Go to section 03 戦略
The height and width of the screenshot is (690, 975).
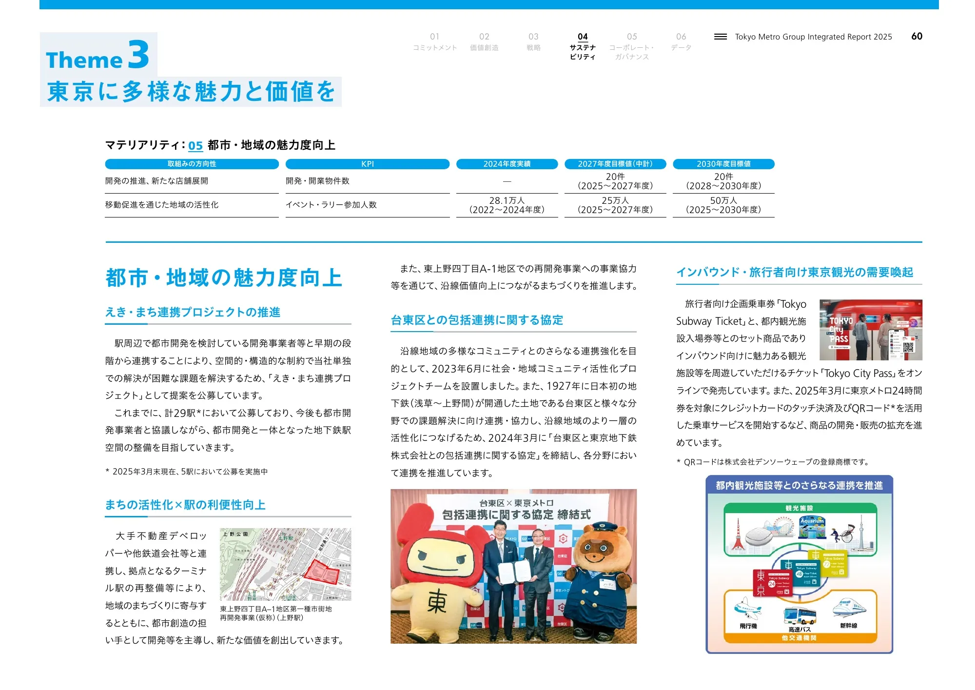pyautogui.click(x=533, y=42)
